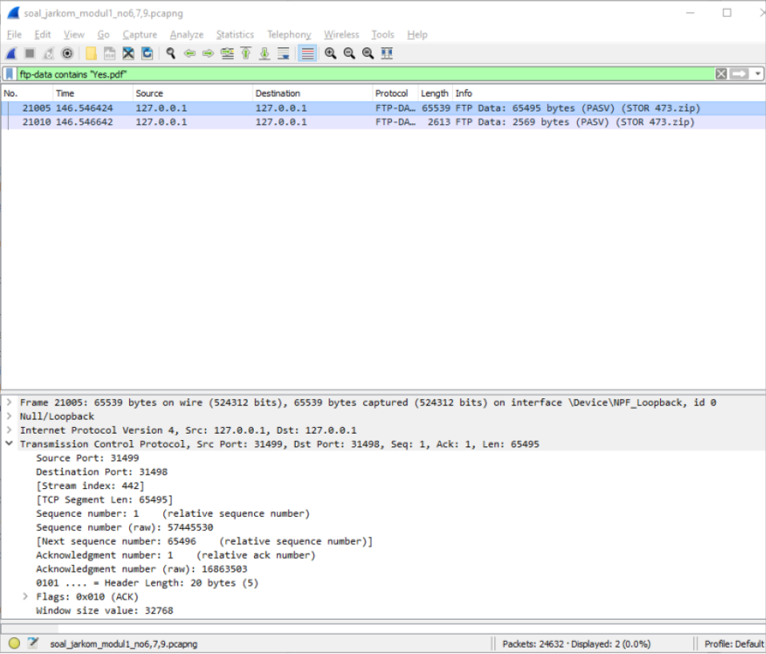Clear the display filter with the X button
The width and height of the screenshot is (766, 654).
coord(720,73)
